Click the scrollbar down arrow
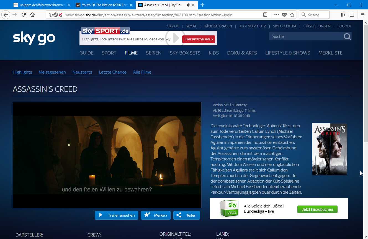The image size is (368, 239). coord(366,237)
